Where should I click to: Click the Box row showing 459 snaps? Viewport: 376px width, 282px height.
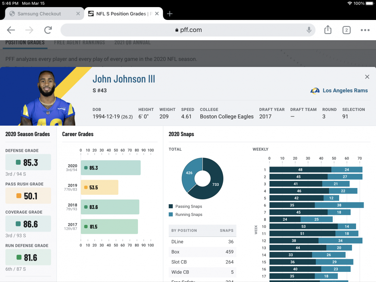tap(202, 252)
